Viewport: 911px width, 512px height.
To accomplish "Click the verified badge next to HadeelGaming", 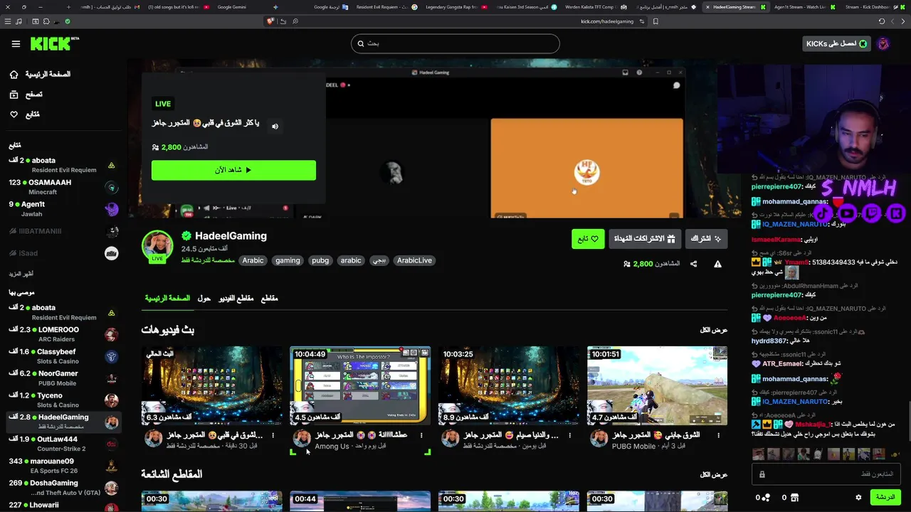I will [x=186, y=236].
